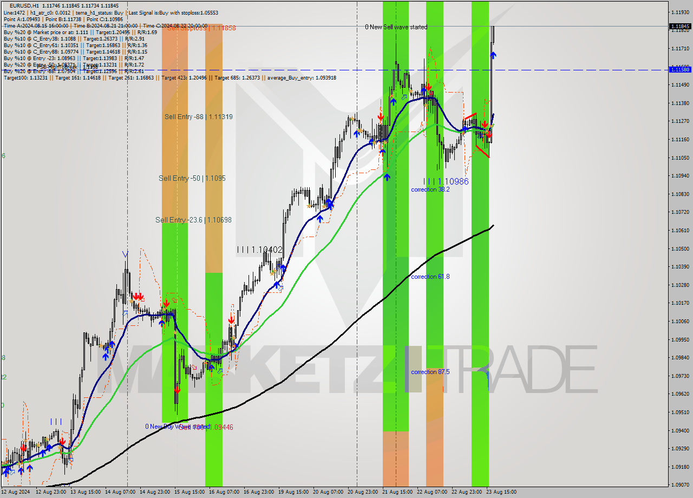The width and height of the screenshot is (693, 498).
Task: Click the 'correction 87.5' level label
Action: coord(430,372)
